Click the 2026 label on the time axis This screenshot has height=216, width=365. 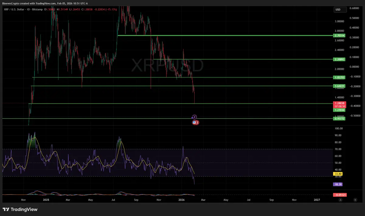click(x=182, y=200)
